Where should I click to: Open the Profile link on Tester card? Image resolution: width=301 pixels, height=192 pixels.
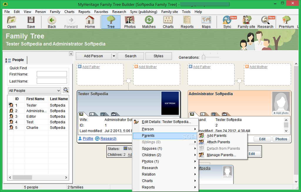88,139
